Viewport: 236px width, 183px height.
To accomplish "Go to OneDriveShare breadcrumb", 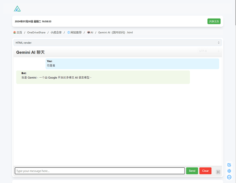I will click(x=36, y=32).
